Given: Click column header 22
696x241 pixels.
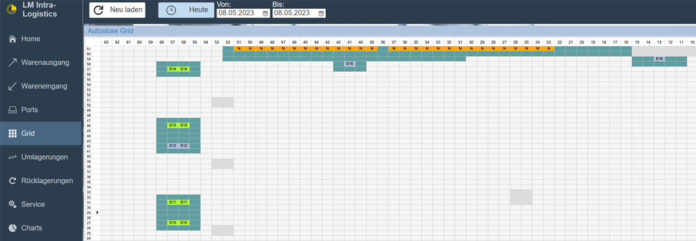Looking at the screenshot, I should pyautogui.click(x=560, y=42).
